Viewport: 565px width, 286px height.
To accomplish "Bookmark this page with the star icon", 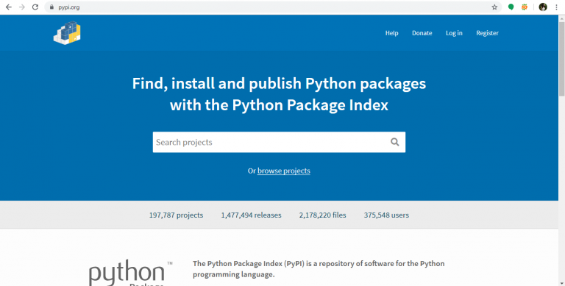I will point(494,7).
